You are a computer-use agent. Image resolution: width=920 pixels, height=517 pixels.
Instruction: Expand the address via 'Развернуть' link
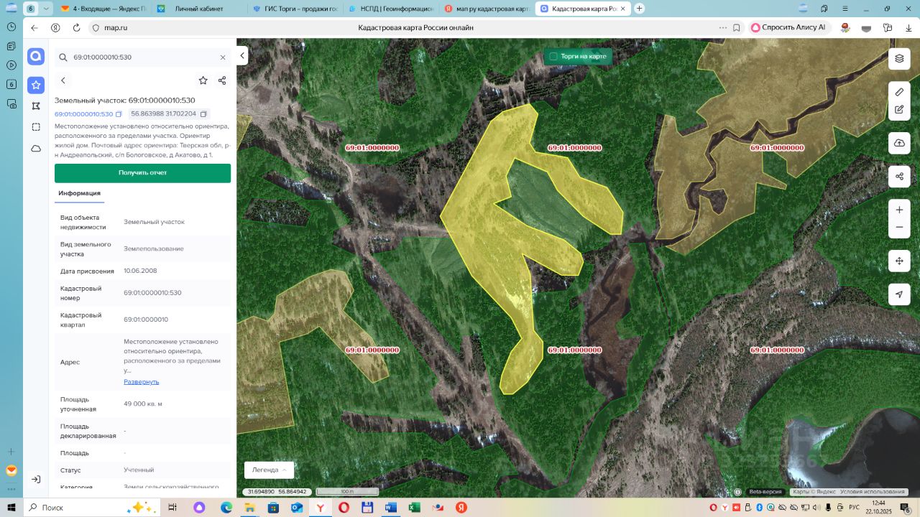[x=141, y=382]
